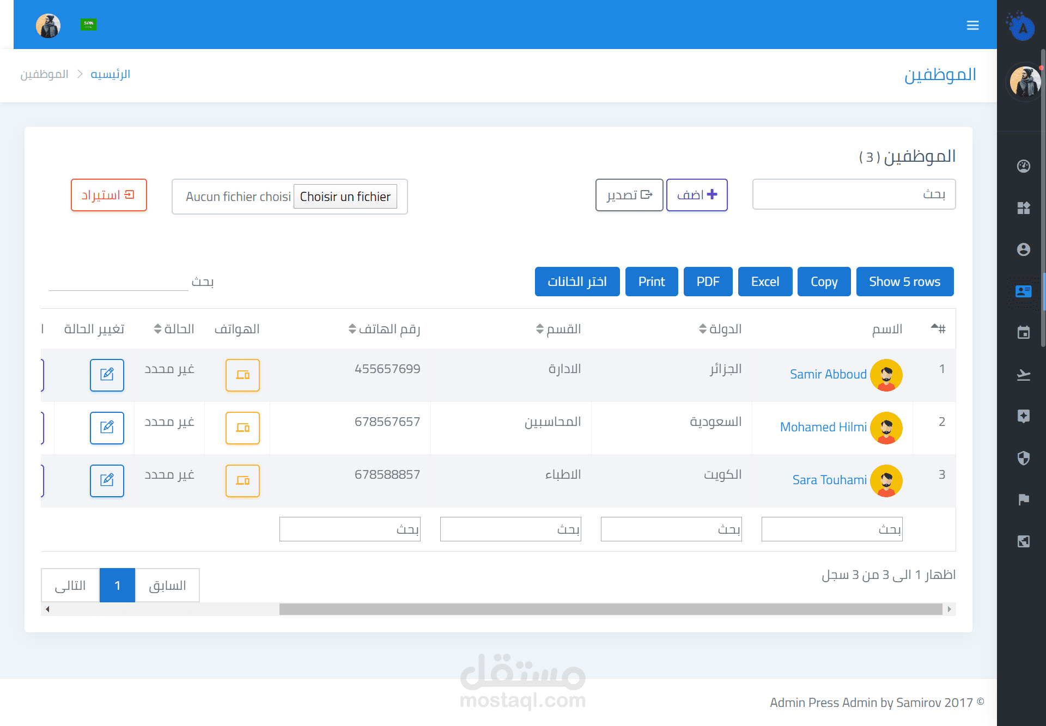Image resolution: width=1046 pixels, height=726 pixels.
Task: Click the Excel export button
Action: [x=765, y=282]
